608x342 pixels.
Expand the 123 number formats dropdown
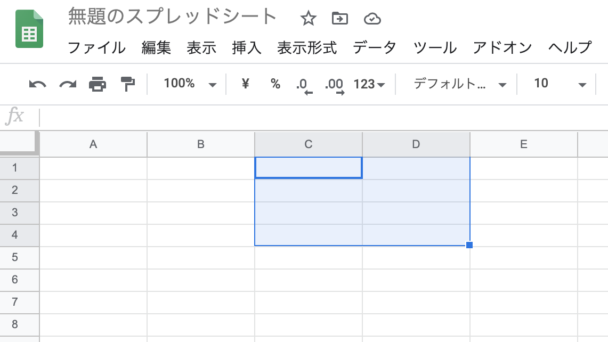[x=369, y=84]
